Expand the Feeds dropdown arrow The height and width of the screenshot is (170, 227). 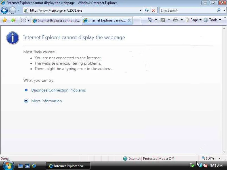coord(169,20)
